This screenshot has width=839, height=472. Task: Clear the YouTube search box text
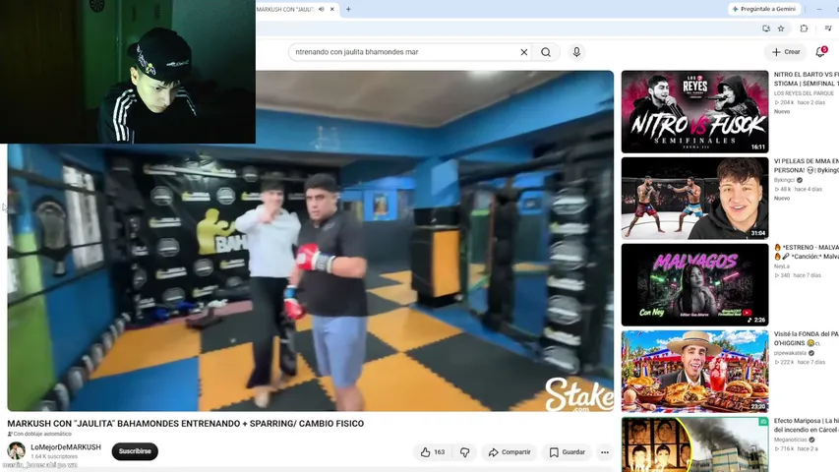(524, 52)
